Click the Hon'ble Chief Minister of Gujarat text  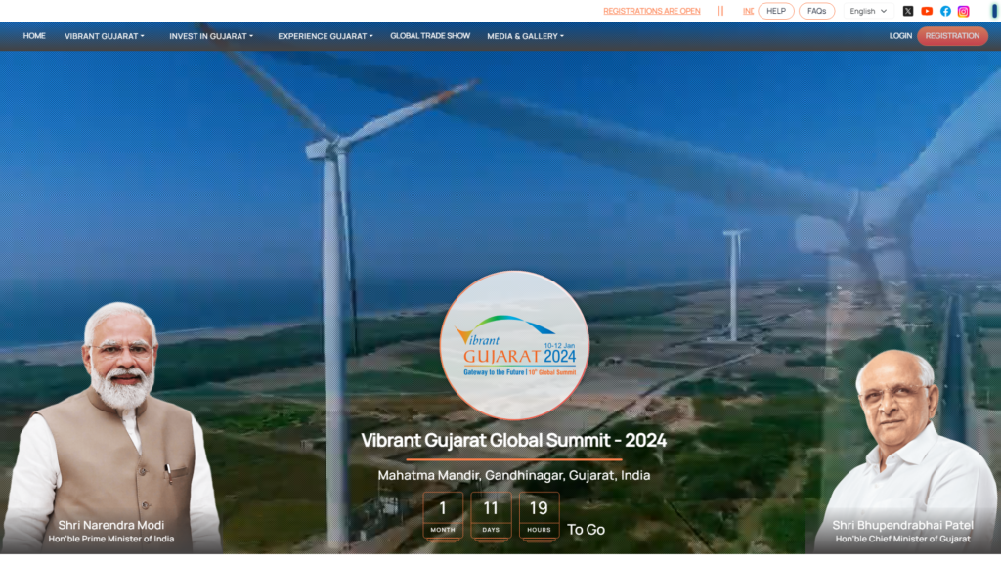click(902, 540)
